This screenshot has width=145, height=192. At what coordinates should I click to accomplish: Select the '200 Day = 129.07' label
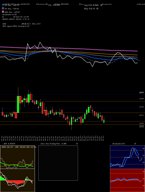[12, 12]
